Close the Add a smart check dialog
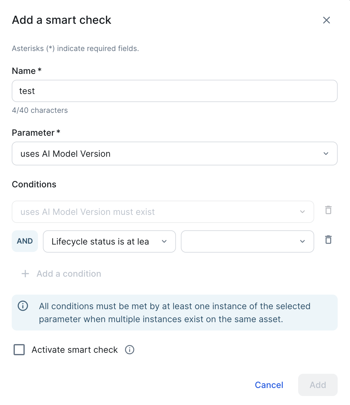The image size is (350, 405). pyautogui.click(x=327, y=20)
